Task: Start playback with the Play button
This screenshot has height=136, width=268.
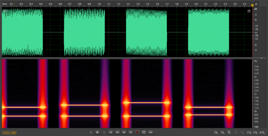Action: [98, 132]
